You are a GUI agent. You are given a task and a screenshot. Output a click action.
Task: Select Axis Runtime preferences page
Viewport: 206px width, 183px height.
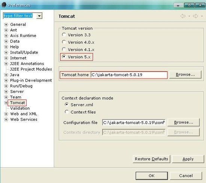pyautogui.click(x=23, y=36)
